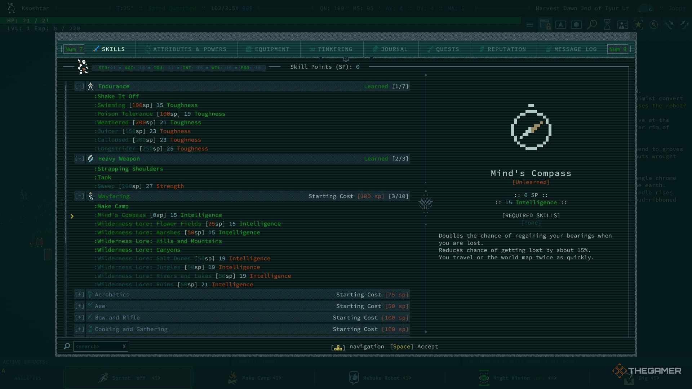Expand the Bow and Rifle skill tree
692x389 pixels.
point(79,317)
